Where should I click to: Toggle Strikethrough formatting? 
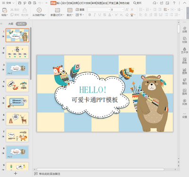pos(104,15)
